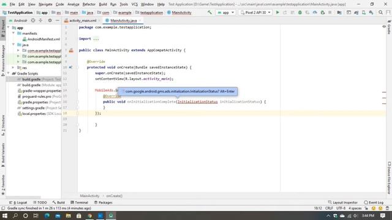392x220 pixels.
Task: Switch to the activity_main.xml tab
Action: pyautogui.click(x=82, y=21)
